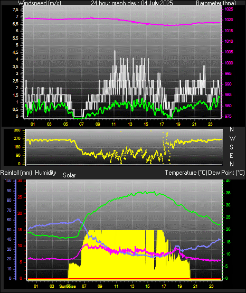Click the "S" compass label
The height and width of the screenshot is (293, 246).
(x=231, y=147)
